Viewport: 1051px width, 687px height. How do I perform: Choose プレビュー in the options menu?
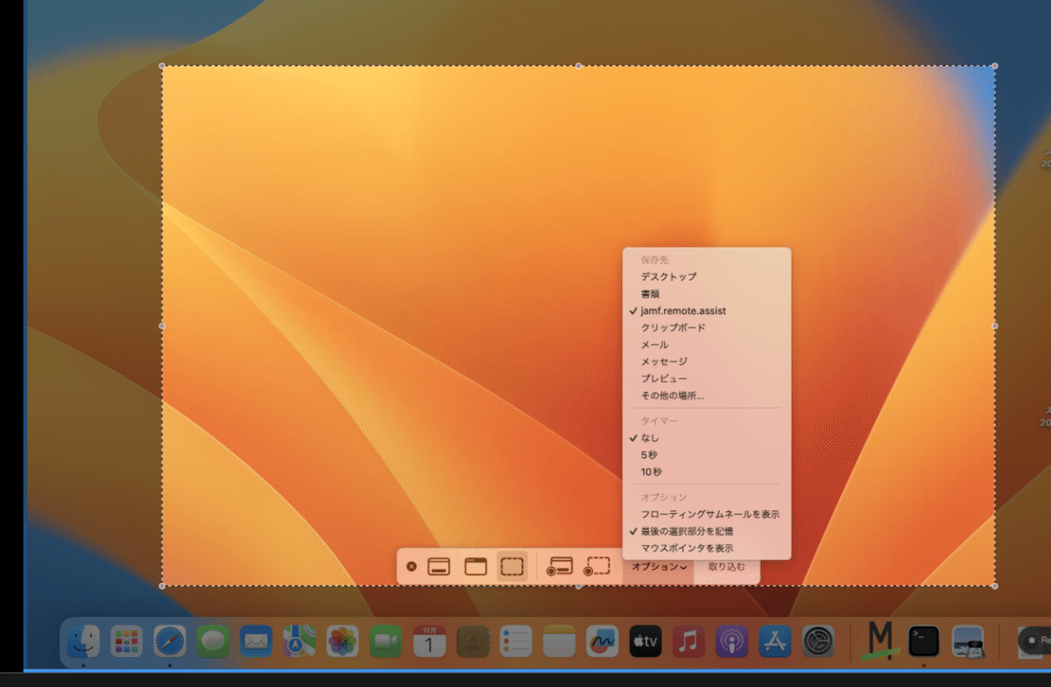[x=664, y=379]
